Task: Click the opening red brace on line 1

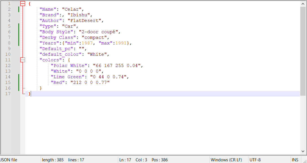Action: coord(30,4)
